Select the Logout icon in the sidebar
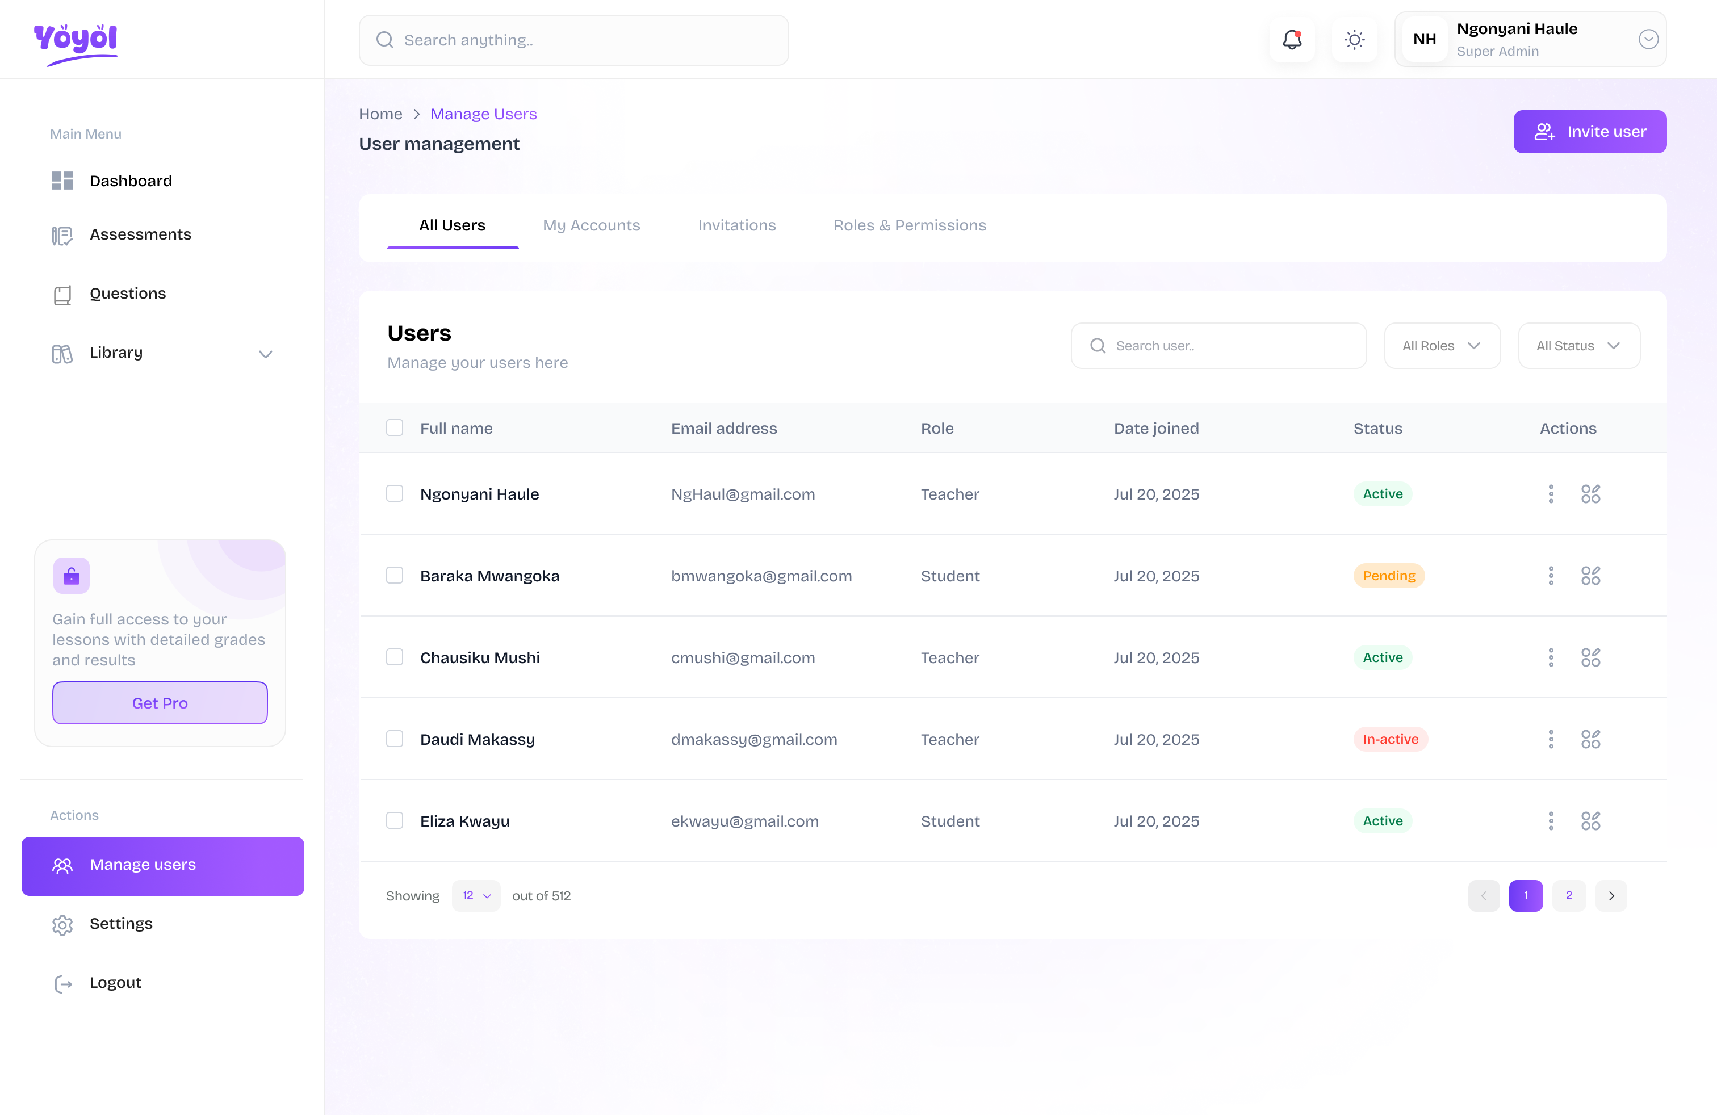 point(63,983)
